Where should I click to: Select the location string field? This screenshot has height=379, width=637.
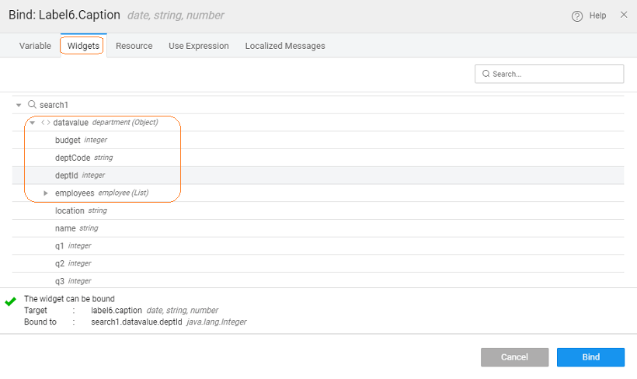pyautogui.click(x=70, y=210)
